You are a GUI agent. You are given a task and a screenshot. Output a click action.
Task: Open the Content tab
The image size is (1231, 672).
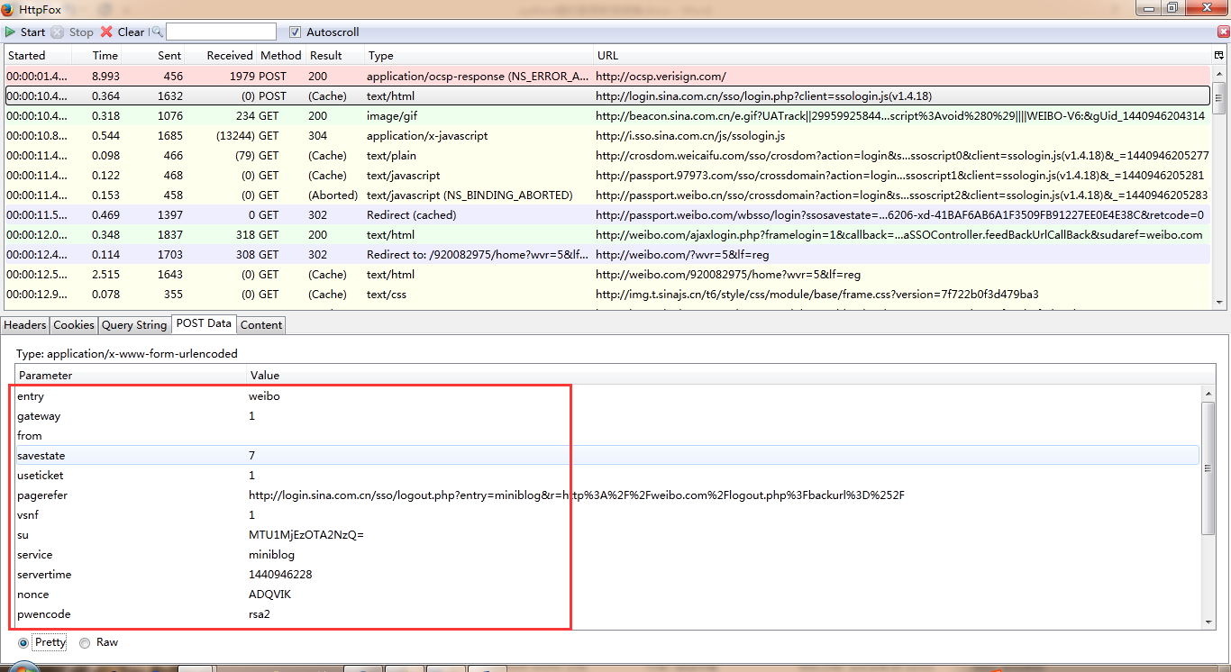261,324
